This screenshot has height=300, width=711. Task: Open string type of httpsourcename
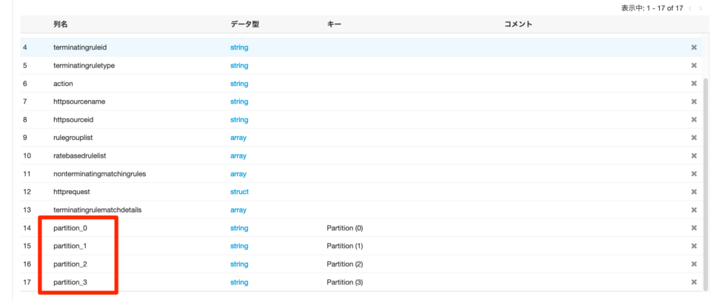[239, 101]
